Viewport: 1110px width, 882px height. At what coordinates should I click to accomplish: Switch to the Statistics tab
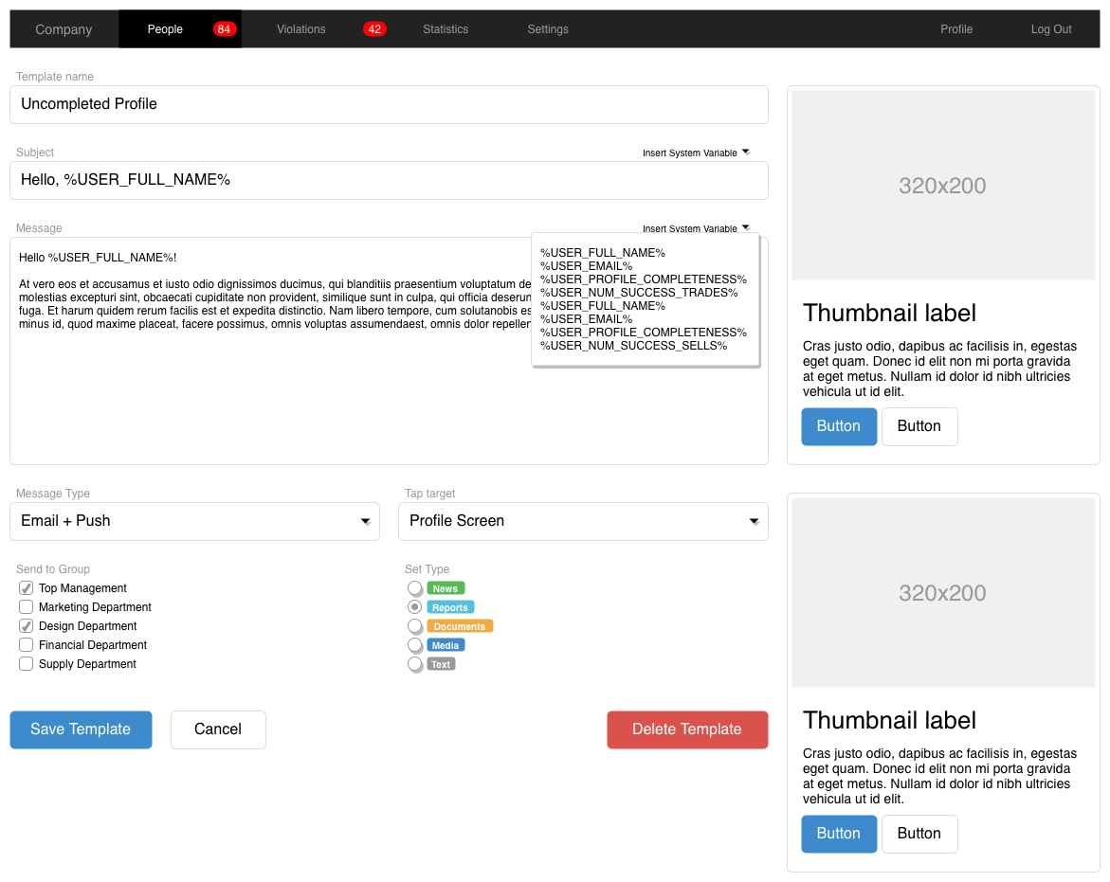[x=446, y=28]
